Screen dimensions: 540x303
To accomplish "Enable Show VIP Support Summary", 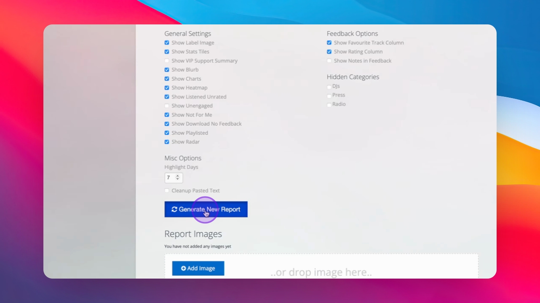I will (167, 61).
